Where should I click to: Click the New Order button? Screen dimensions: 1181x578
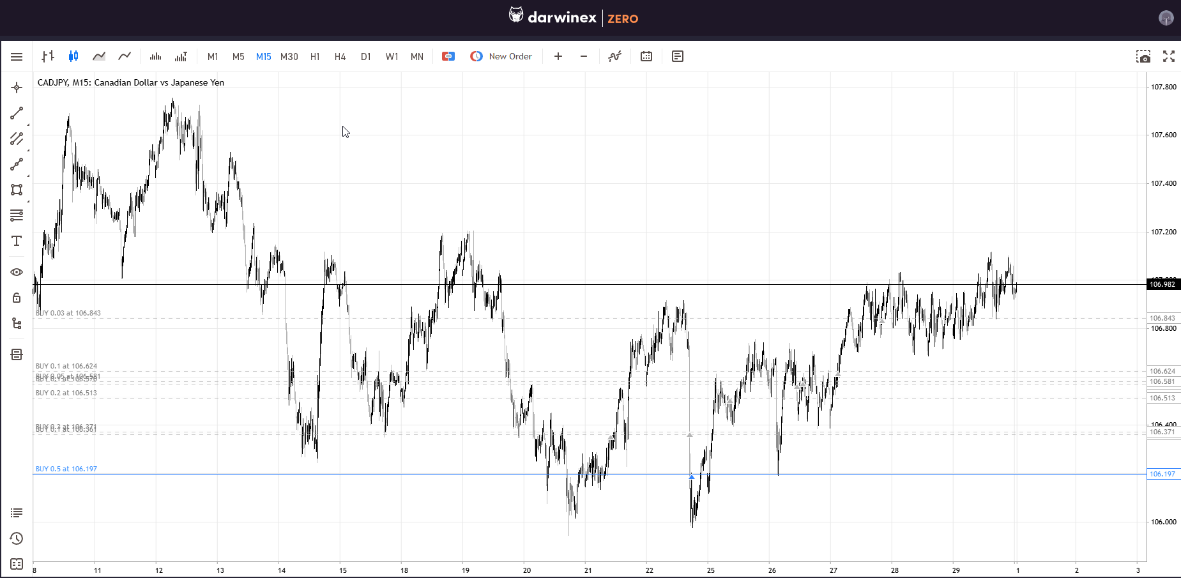tap(501, 56)
